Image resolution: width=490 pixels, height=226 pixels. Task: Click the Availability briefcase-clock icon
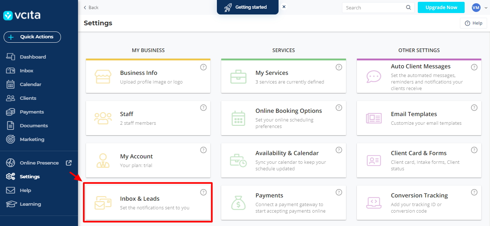238,161
